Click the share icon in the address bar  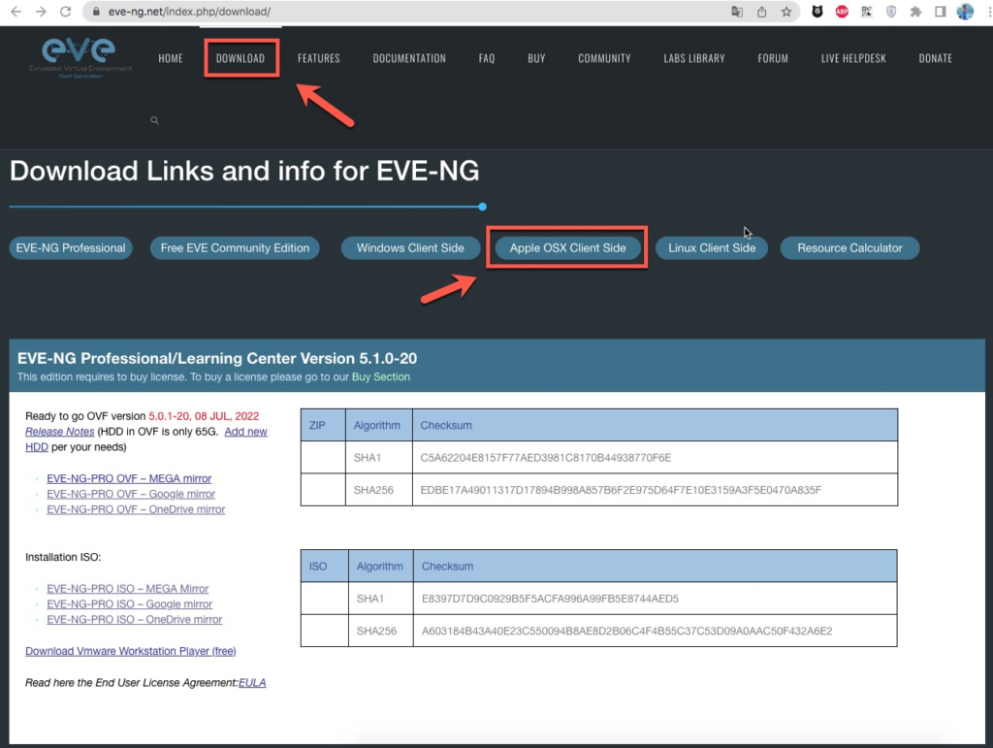(762, 12)
